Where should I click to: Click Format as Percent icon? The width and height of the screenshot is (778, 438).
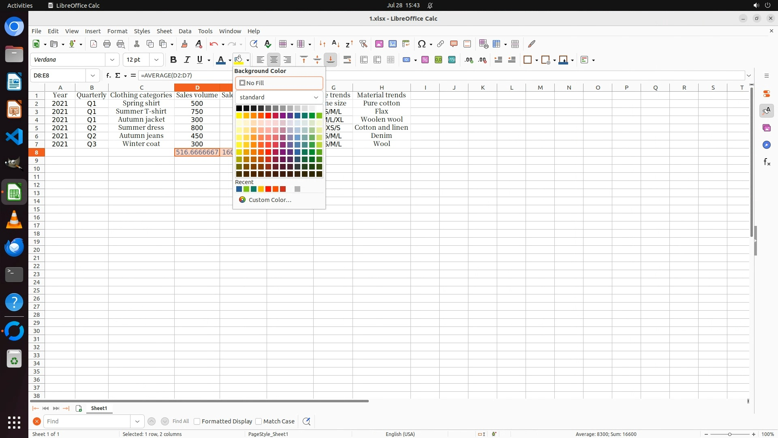coord(425,60)
